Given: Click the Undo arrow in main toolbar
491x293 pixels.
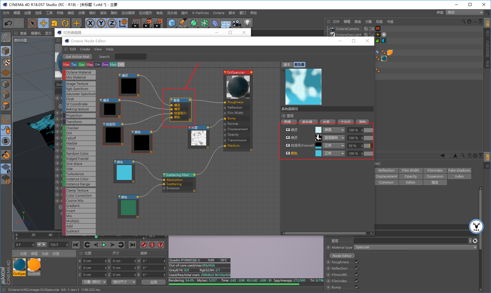Looking at the screenshot, I should (8, 23).
